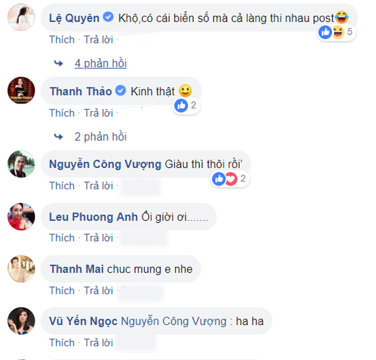Click reply arrow icon beside 4 phản hồi
The height and width of the screenshot is (360, 376).
pyautogui.click(x=58, y=63)
